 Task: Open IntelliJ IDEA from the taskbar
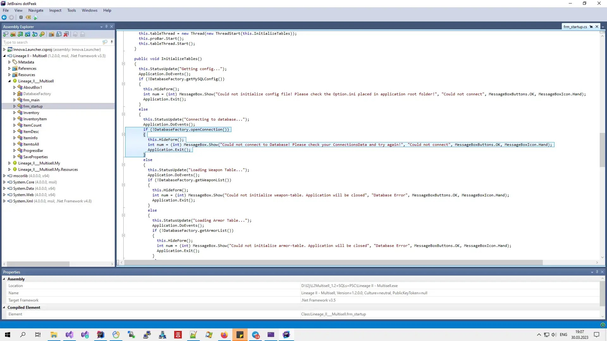101,335
